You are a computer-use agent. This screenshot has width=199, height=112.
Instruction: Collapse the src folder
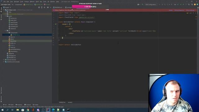[x=6, y=30]
